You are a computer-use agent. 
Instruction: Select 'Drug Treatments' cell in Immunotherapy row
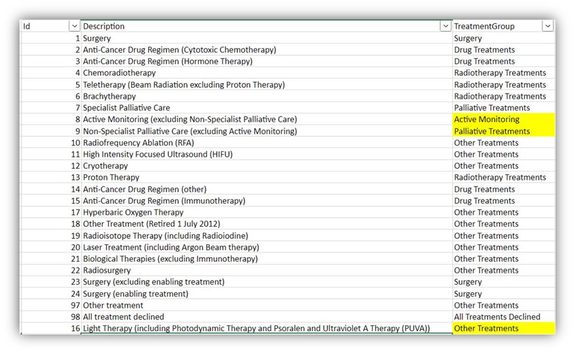coord(504,201)
